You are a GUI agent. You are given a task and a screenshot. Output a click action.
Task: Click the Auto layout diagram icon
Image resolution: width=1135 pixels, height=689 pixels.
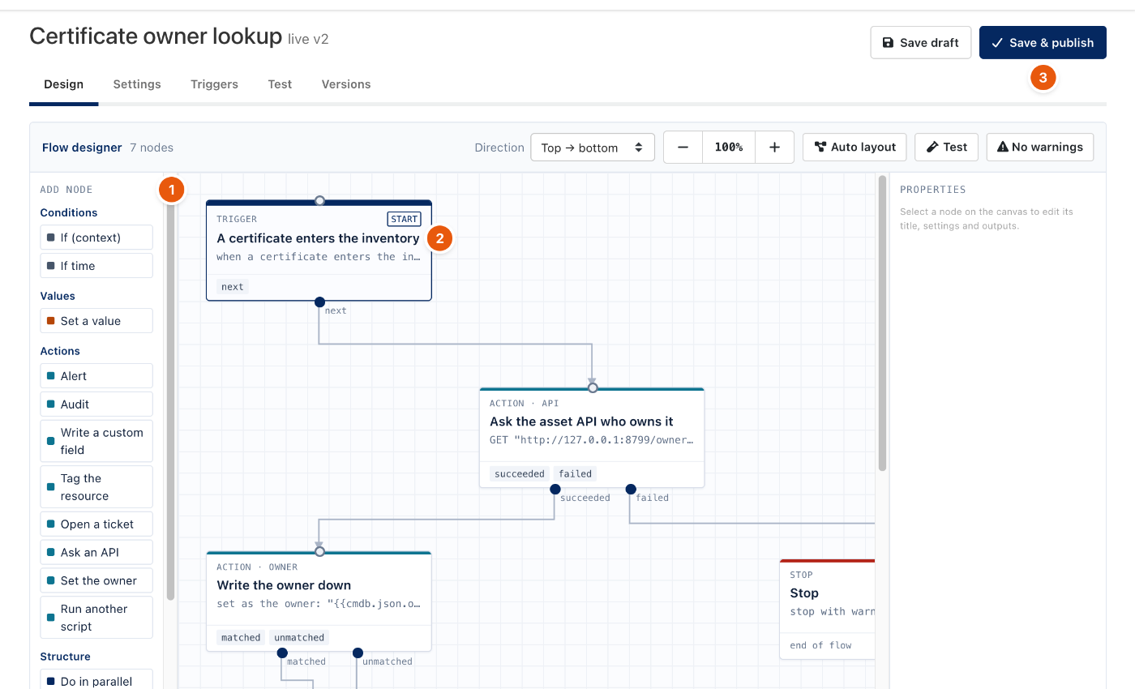pyautogui.click(x=820, y=147)
